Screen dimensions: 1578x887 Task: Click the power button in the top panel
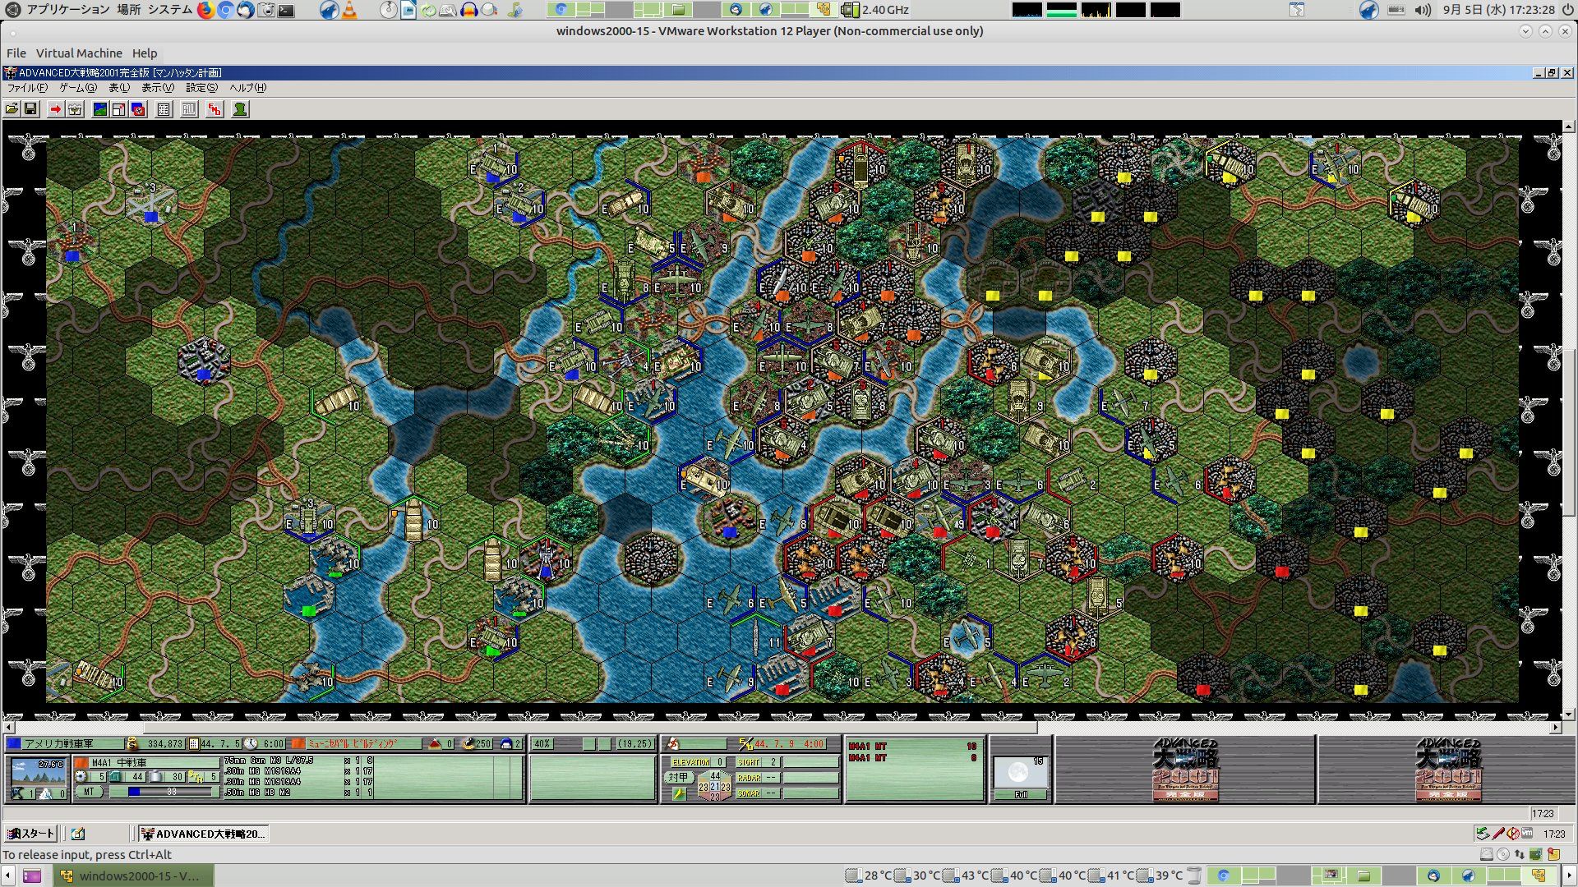(1566, 10)
